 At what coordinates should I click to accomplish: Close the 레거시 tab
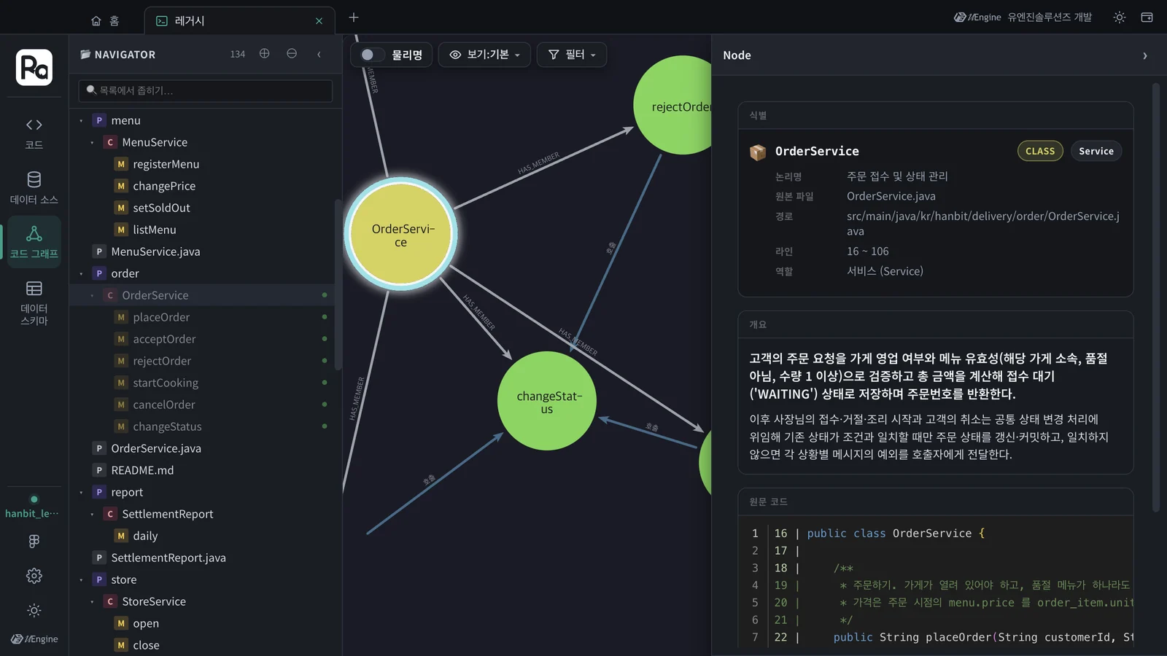coord(319,21)
